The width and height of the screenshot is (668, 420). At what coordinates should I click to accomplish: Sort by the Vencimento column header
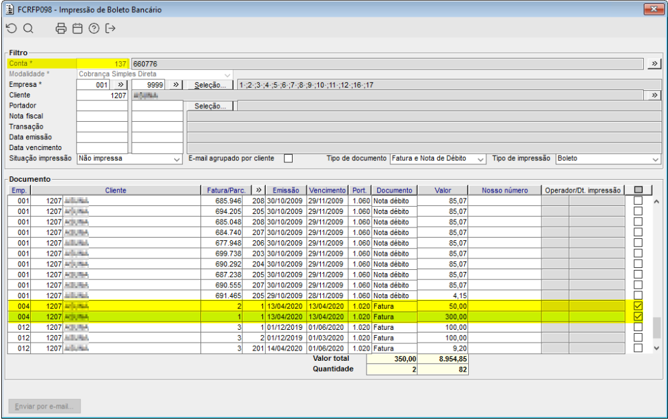pyautogui.click(x=327, y=190)
